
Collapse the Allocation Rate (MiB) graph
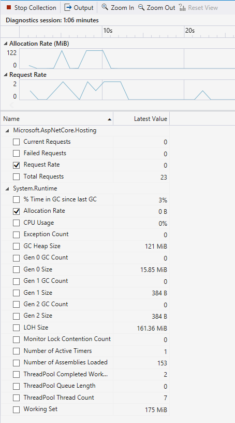[6, 44]
